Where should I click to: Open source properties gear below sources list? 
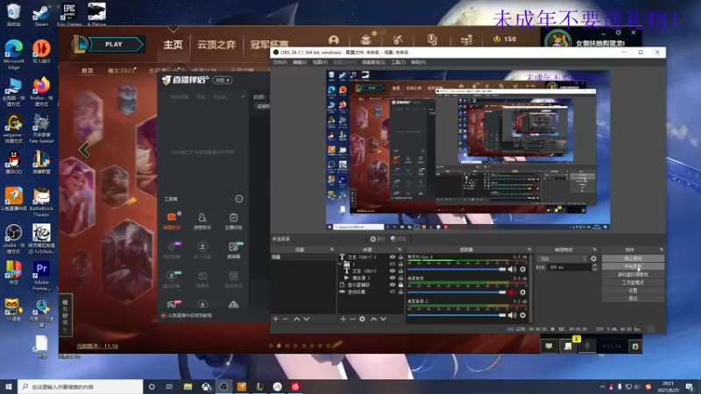(x=362, y=319)
